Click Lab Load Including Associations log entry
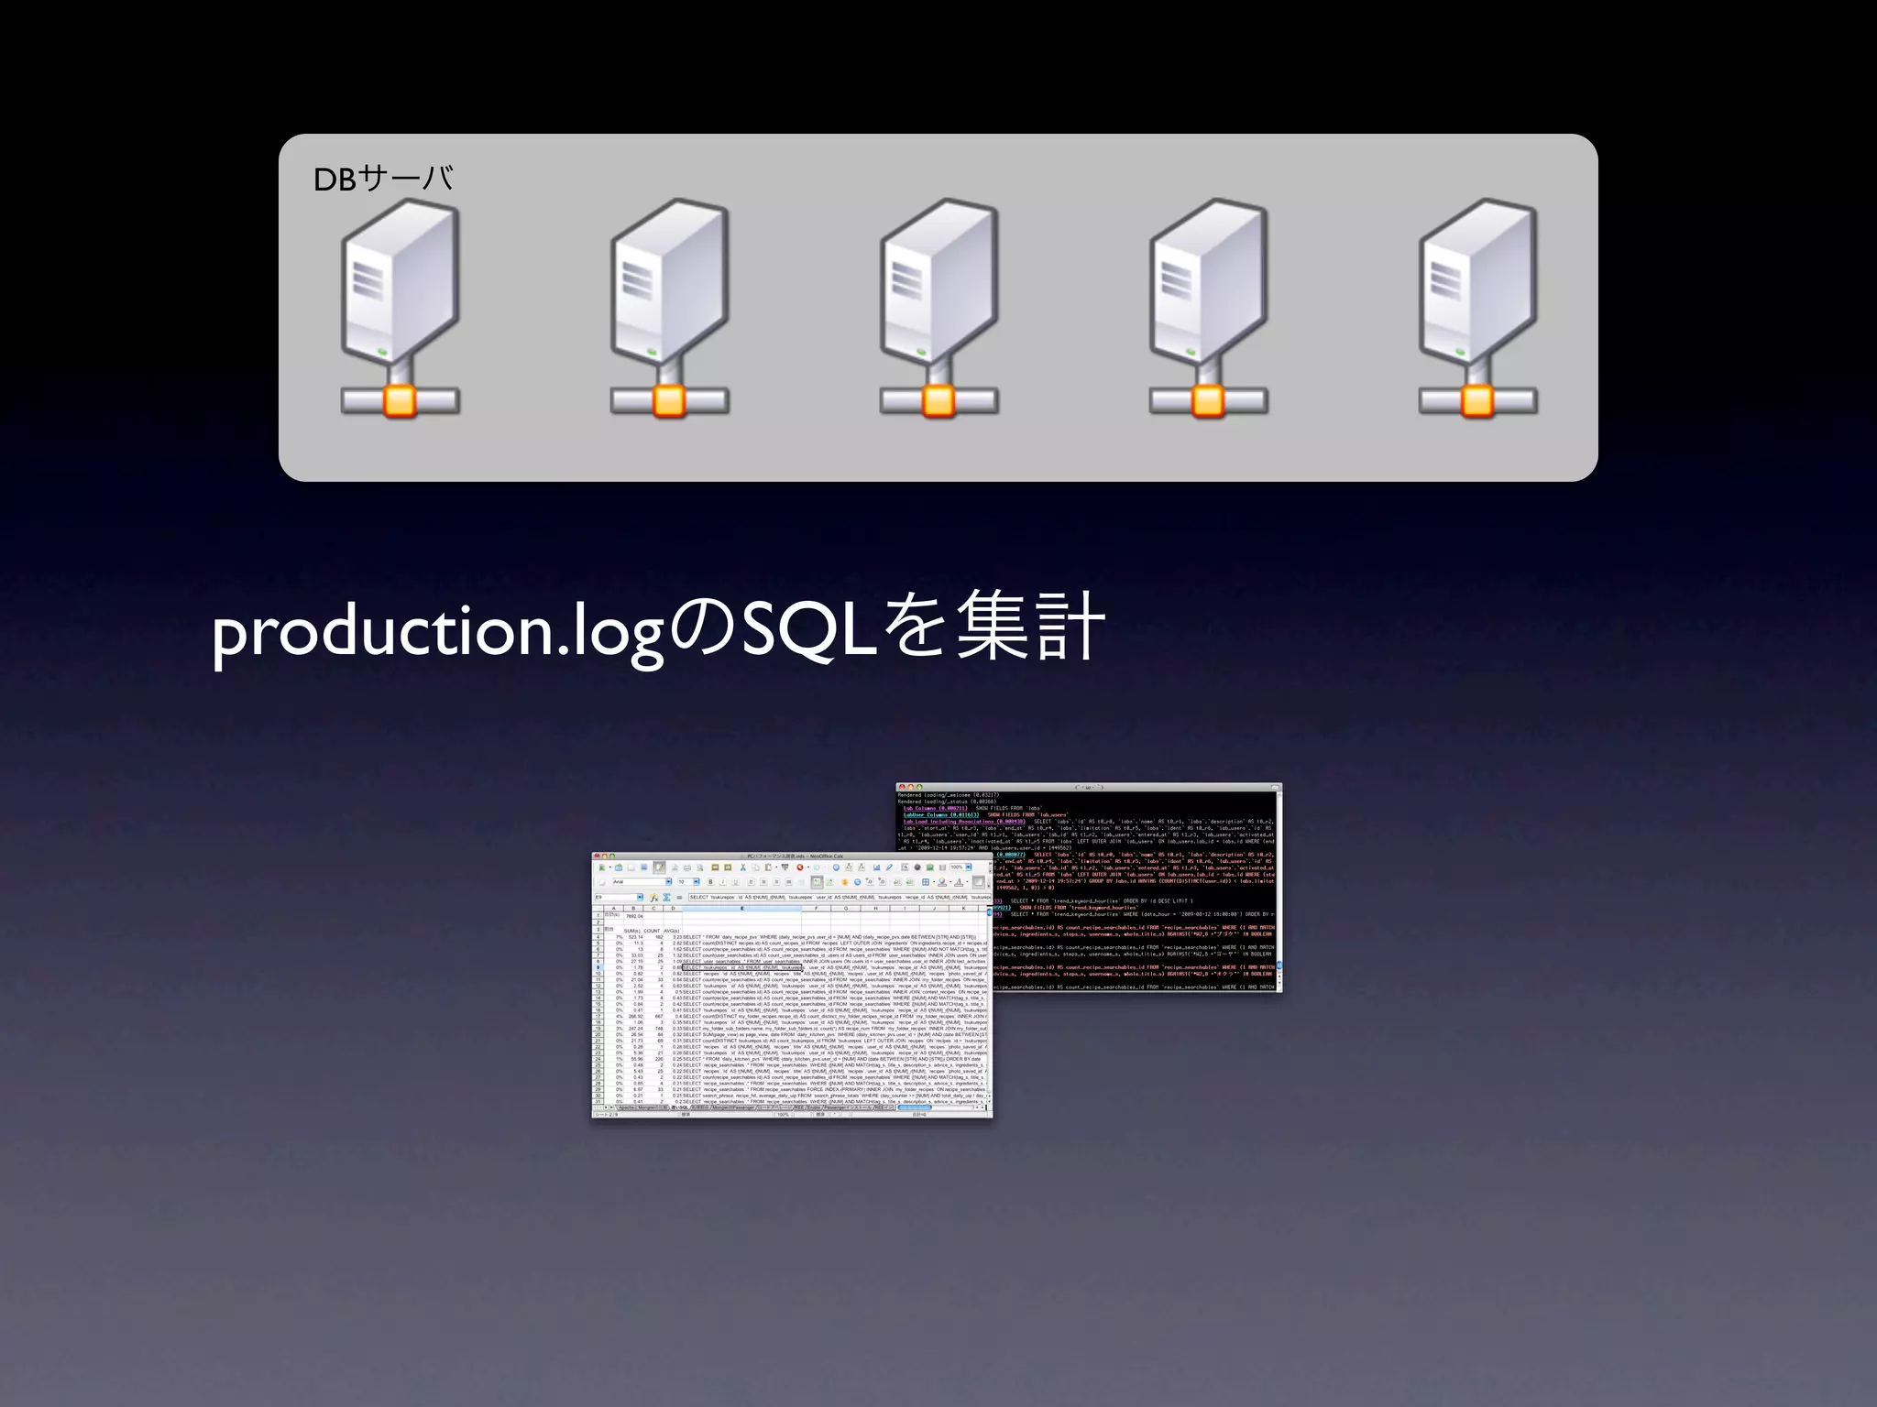Screen dimensions: 1877x1407 964,822
